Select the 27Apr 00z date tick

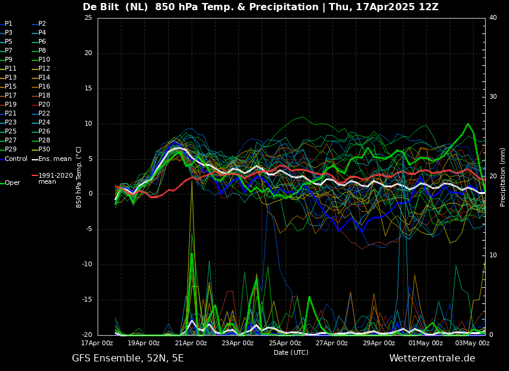(x=332, y=343)
